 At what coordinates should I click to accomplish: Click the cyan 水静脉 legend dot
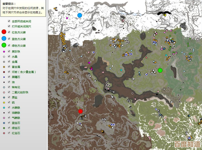4,107
